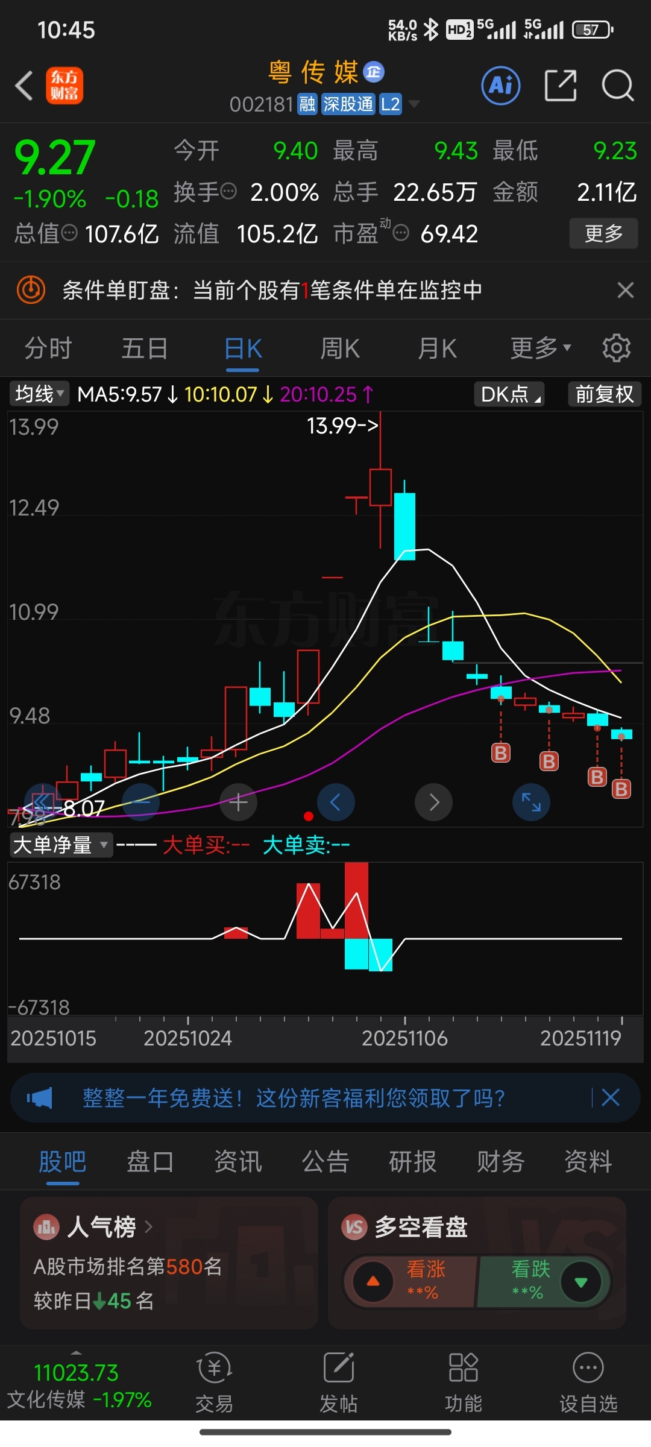Tap the 20251106 date label

pyautogui.click(x=404, y=1038)
